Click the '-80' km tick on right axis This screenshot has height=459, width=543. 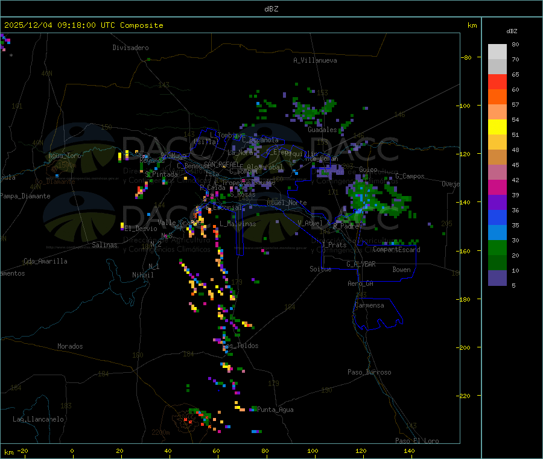(x=466, y=57)
